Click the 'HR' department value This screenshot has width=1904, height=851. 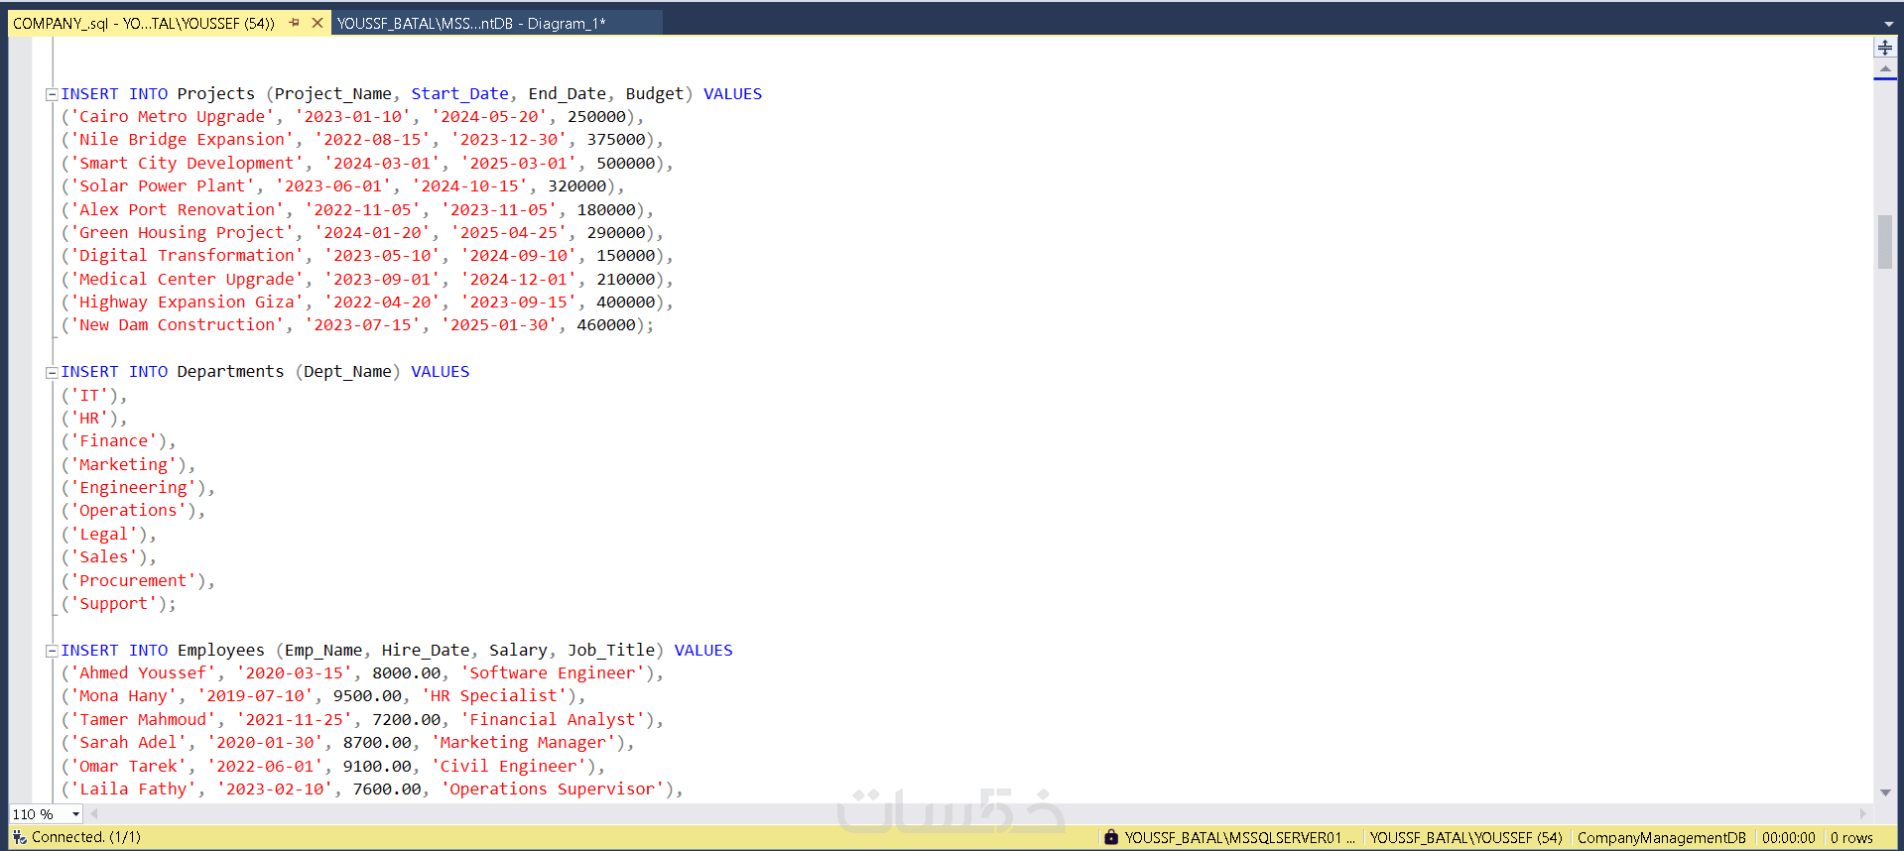pos(89,419)
